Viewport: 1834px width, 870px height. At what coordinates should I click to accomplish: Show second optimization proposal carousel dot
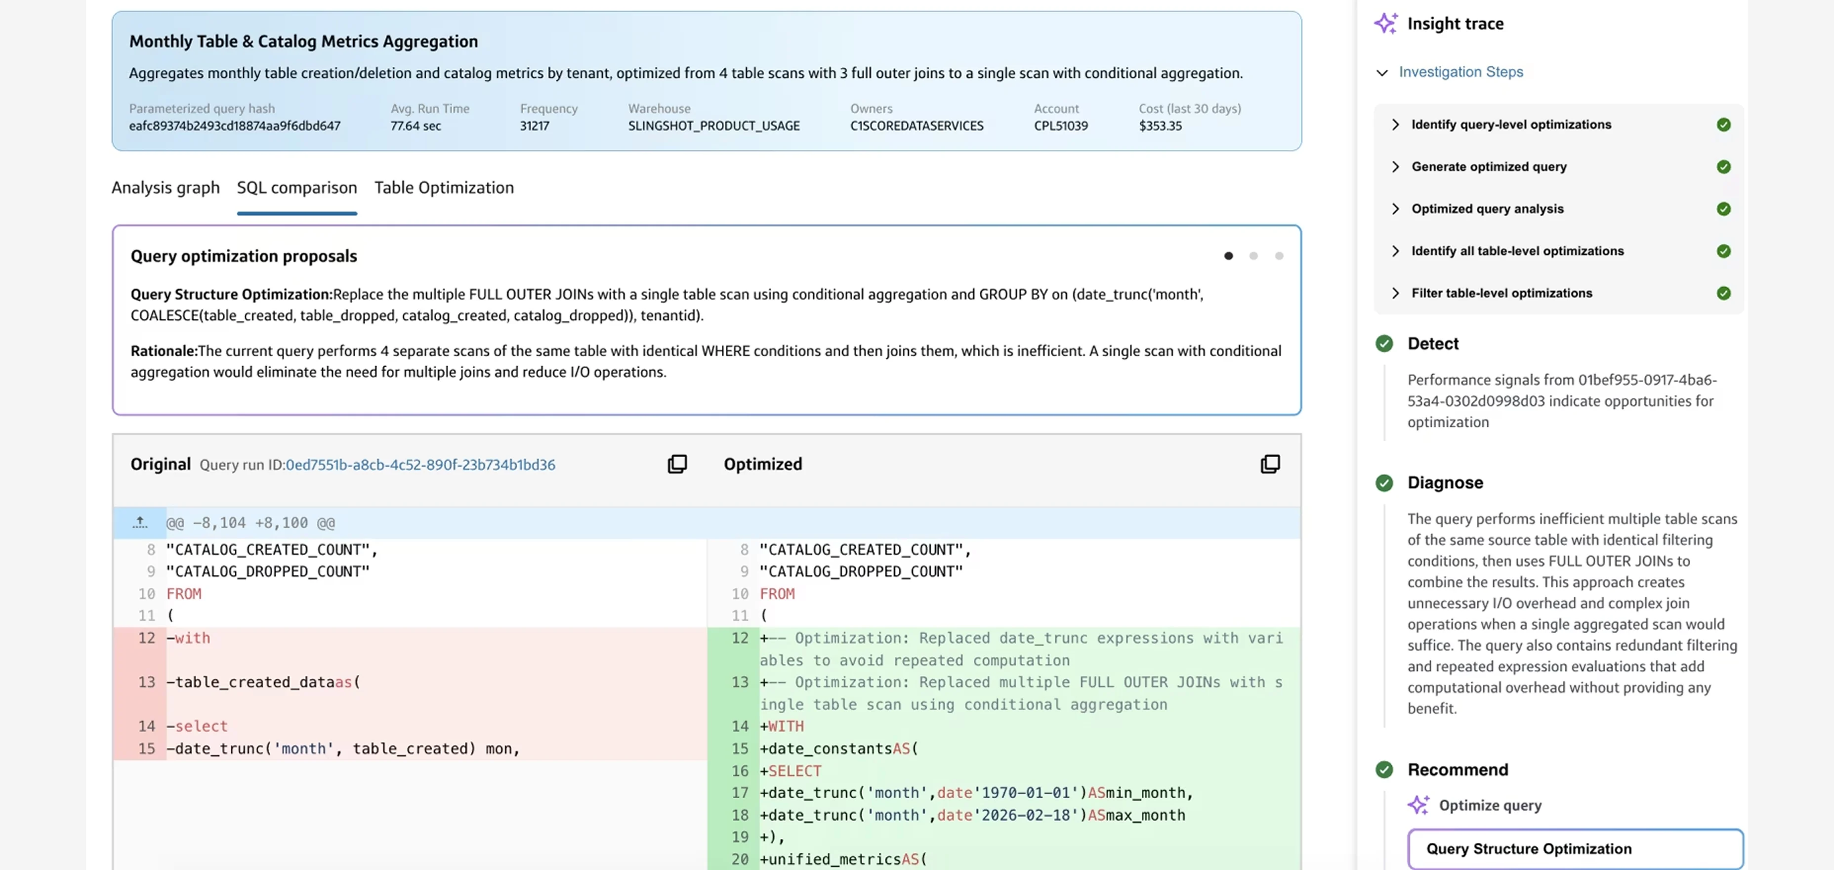(x=1254, y=256)
